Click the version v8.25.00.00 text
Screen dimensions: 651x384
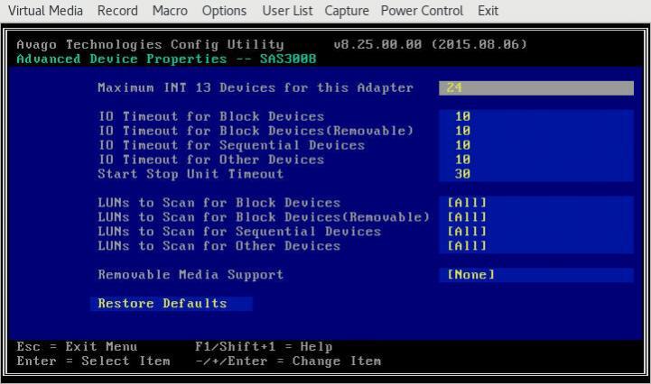pyautogui.click(x=377, y=44)
